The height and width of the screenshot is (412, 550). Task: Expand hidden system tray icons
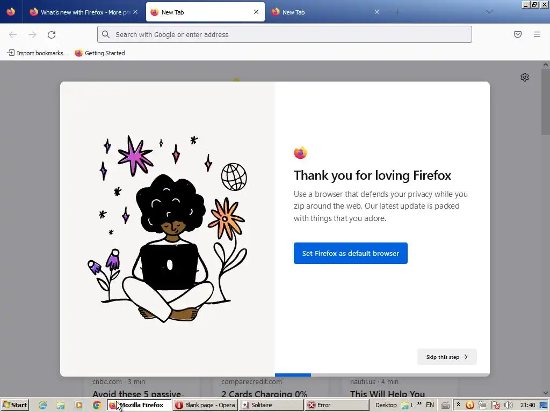click(x=458, y=404)
